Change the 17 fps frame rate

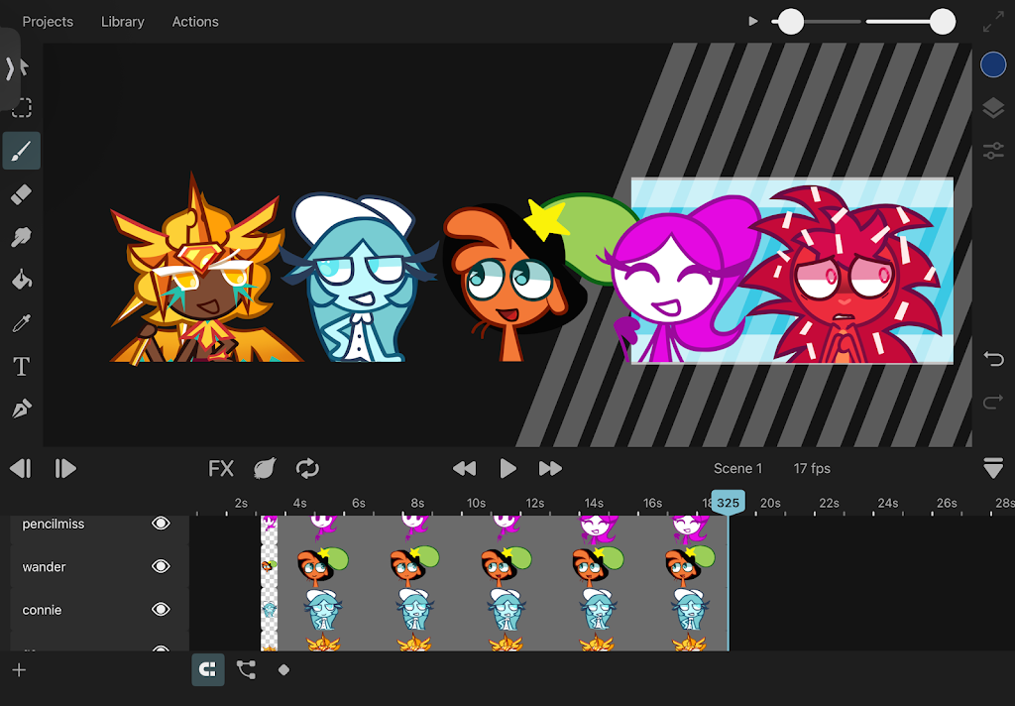click(812, 468)
